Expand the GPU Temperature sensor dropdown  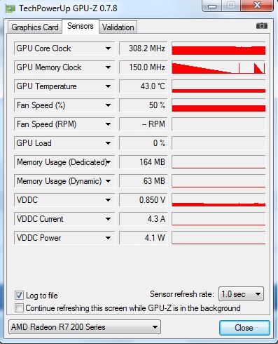(x=108, y=86)
